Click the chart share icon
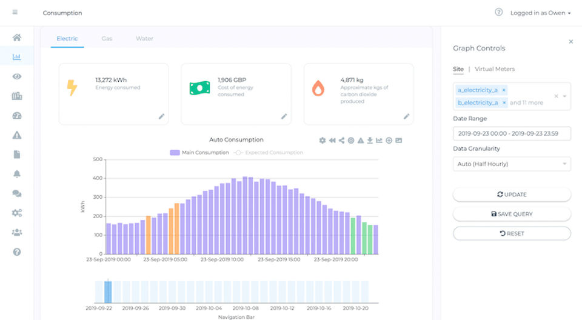This screenshot has height=320, width=582. [341, 141]
